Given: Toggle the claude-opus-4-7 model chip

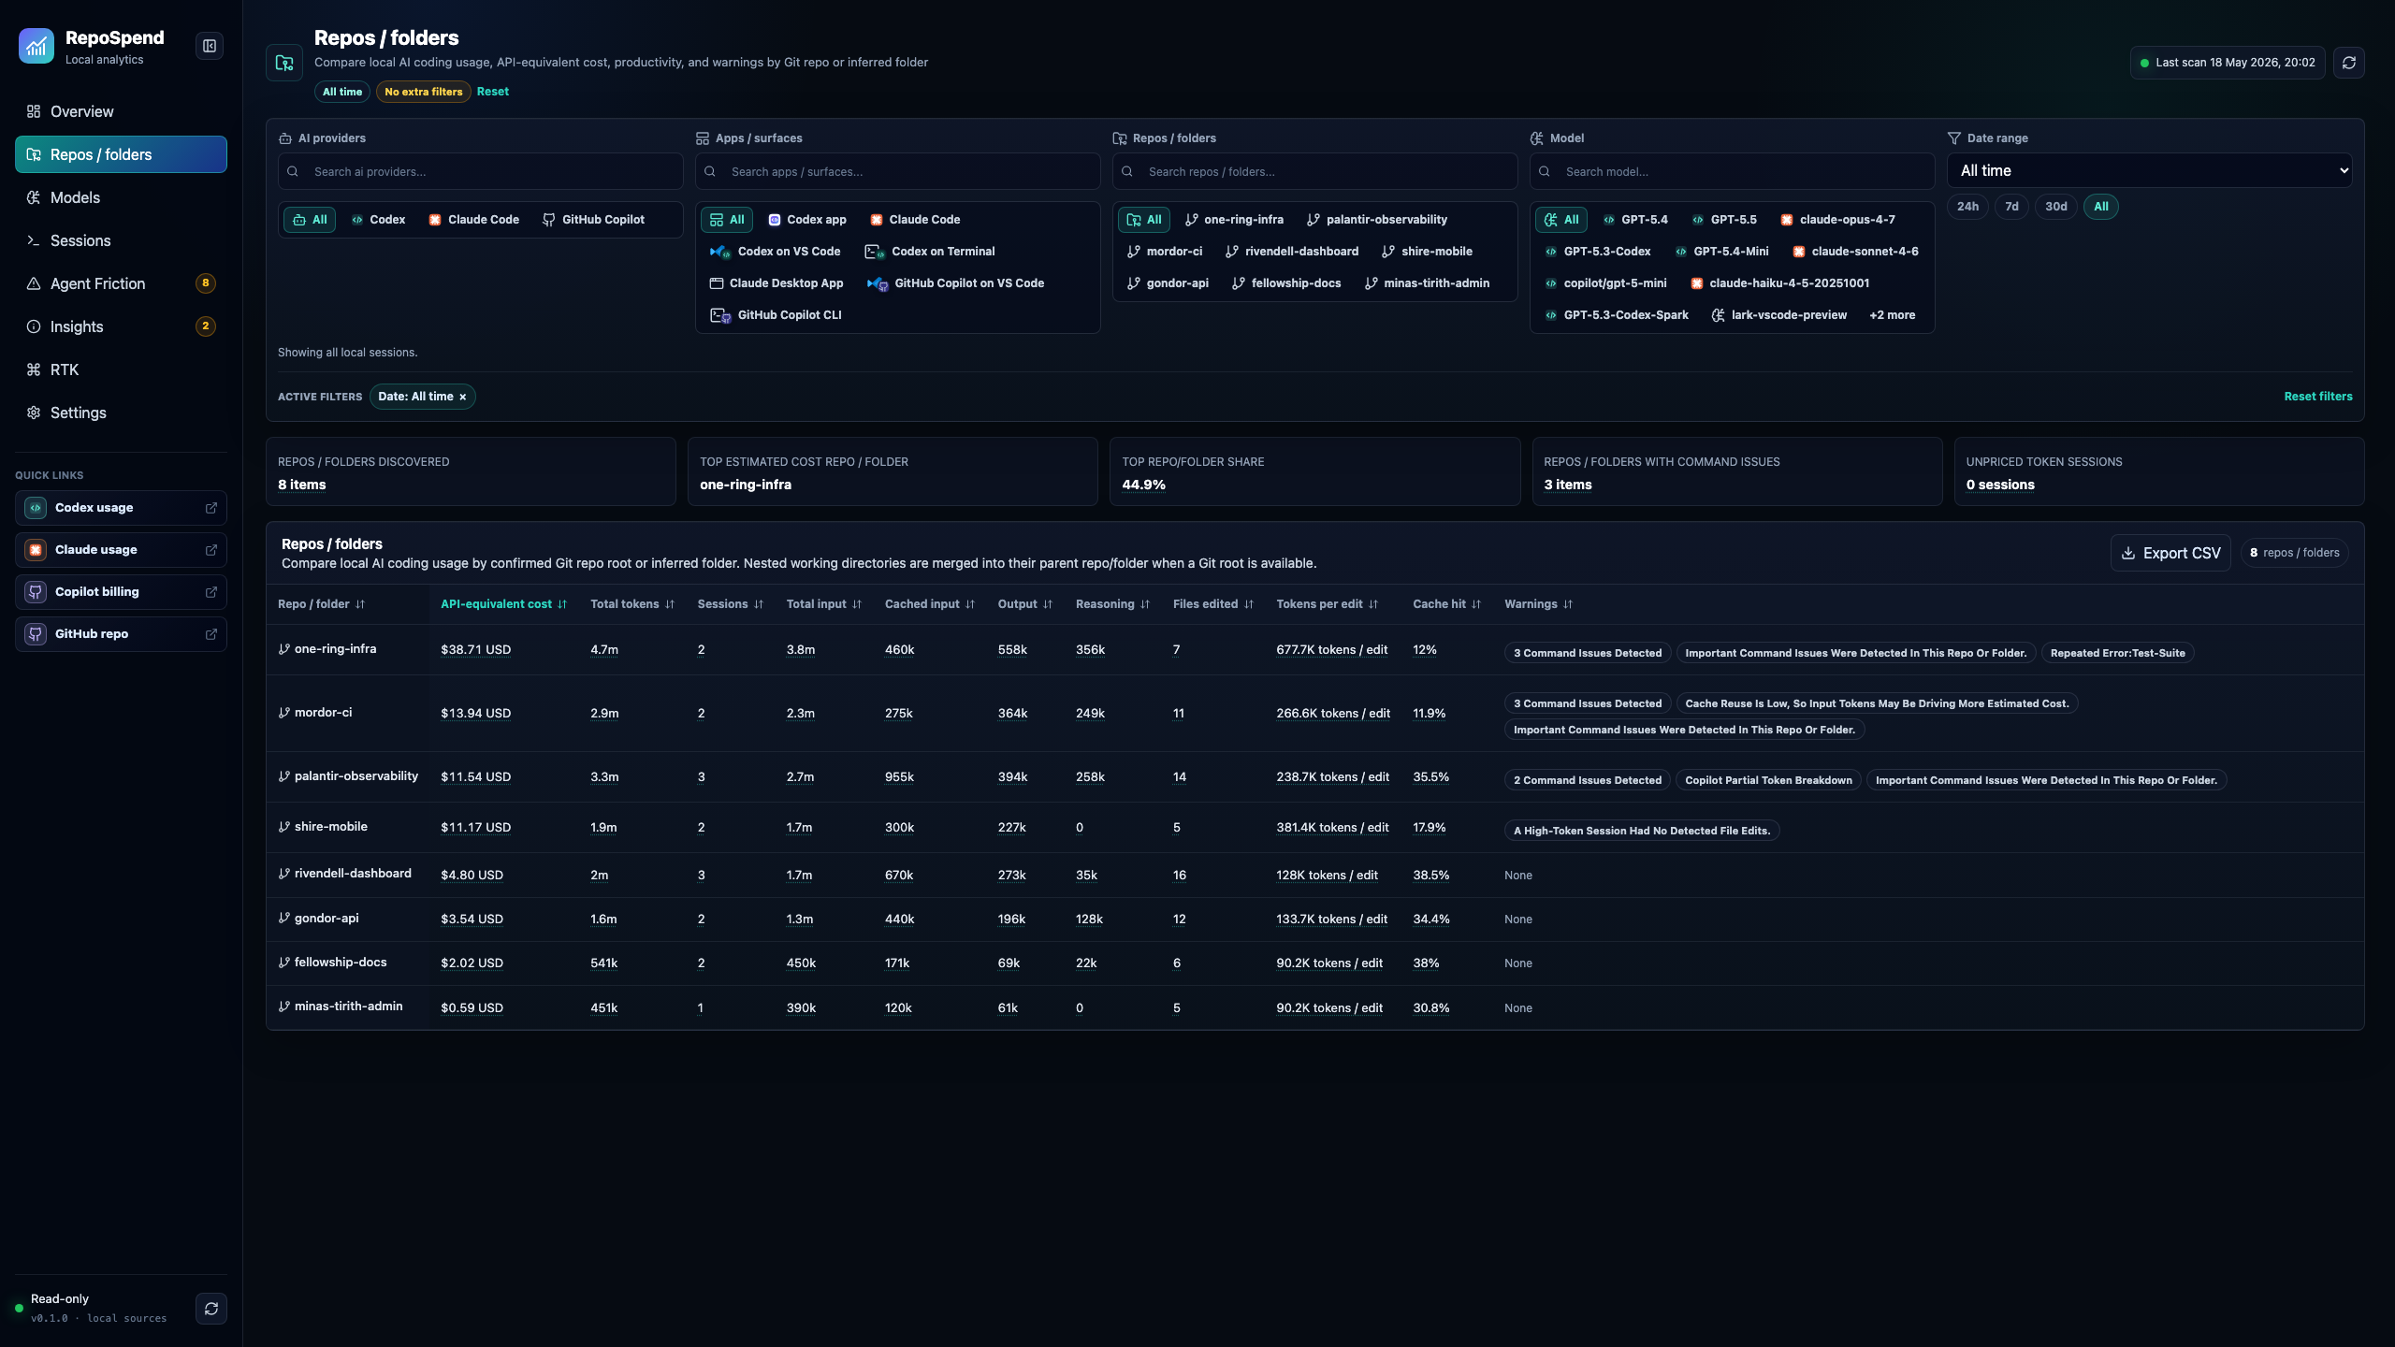Looking at the screenshot, I should pyautogui.click(x=1837, y=220).
